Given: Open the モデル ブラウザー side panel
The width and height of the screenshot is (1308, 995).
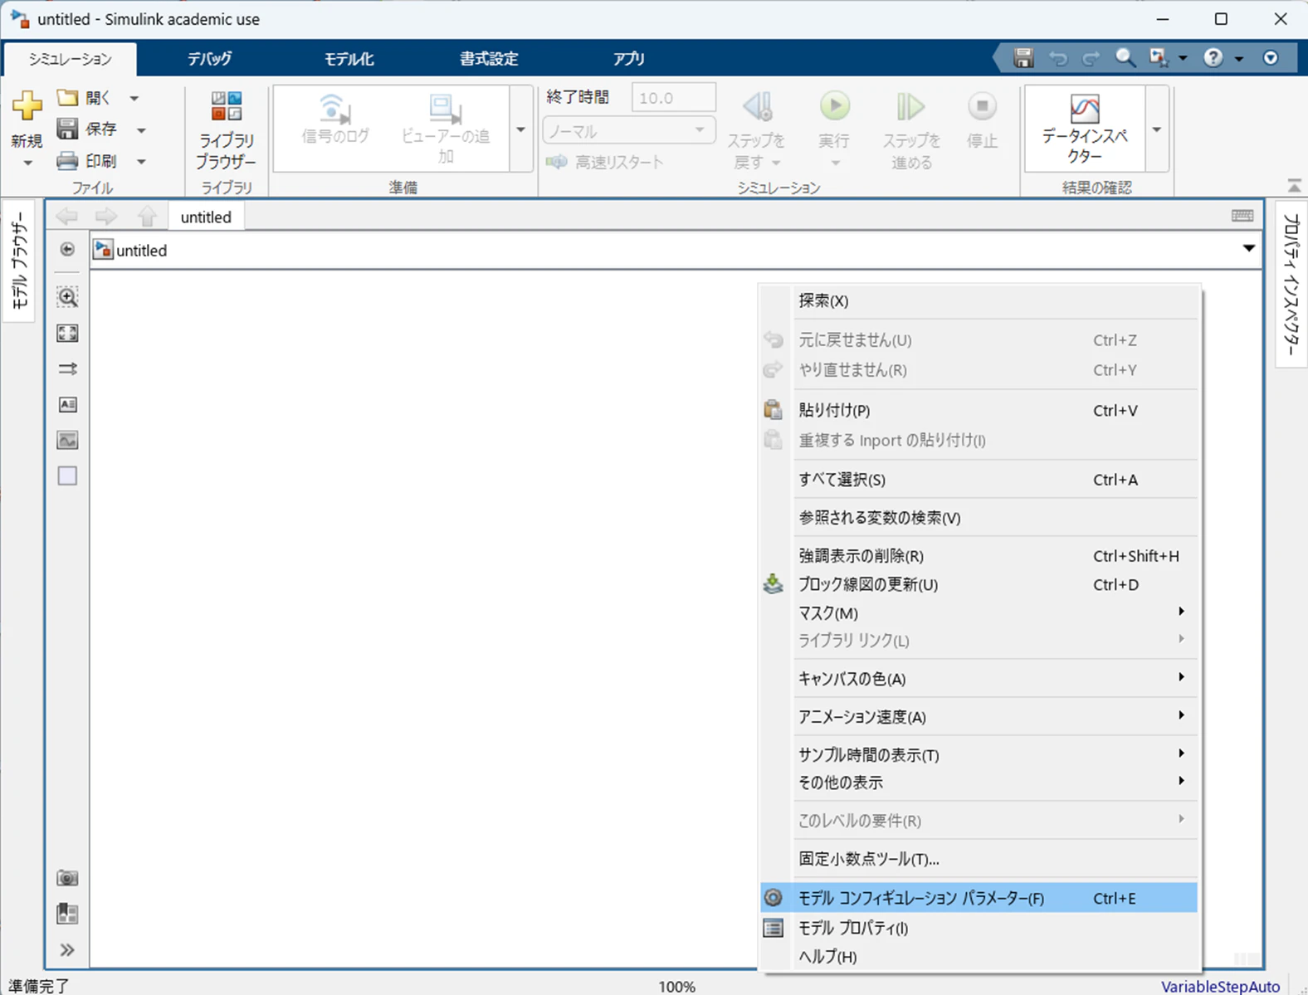Looking at the screenshot, I should pos(20,260).
